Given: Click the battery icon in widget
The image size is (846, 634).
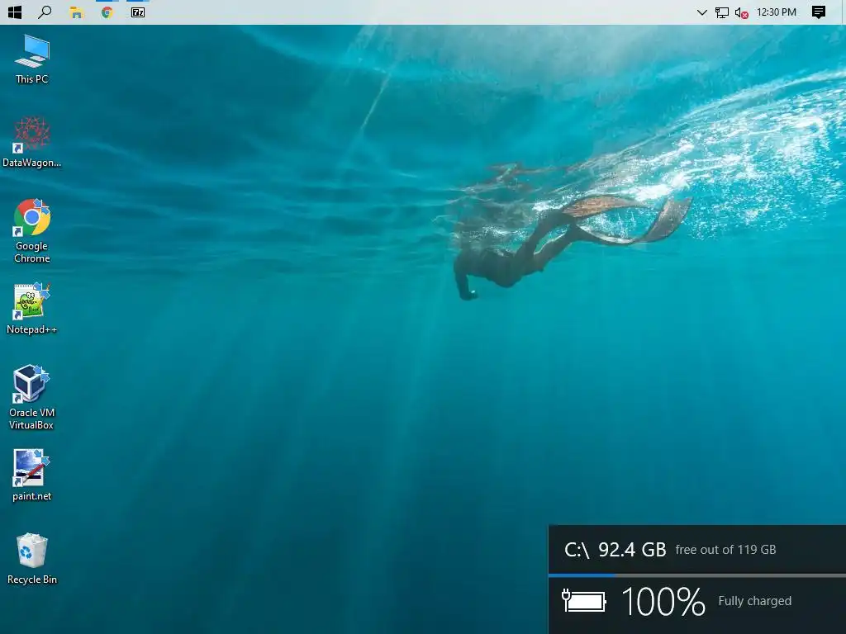Looking at the screenshot, I should tap(584, 601).
